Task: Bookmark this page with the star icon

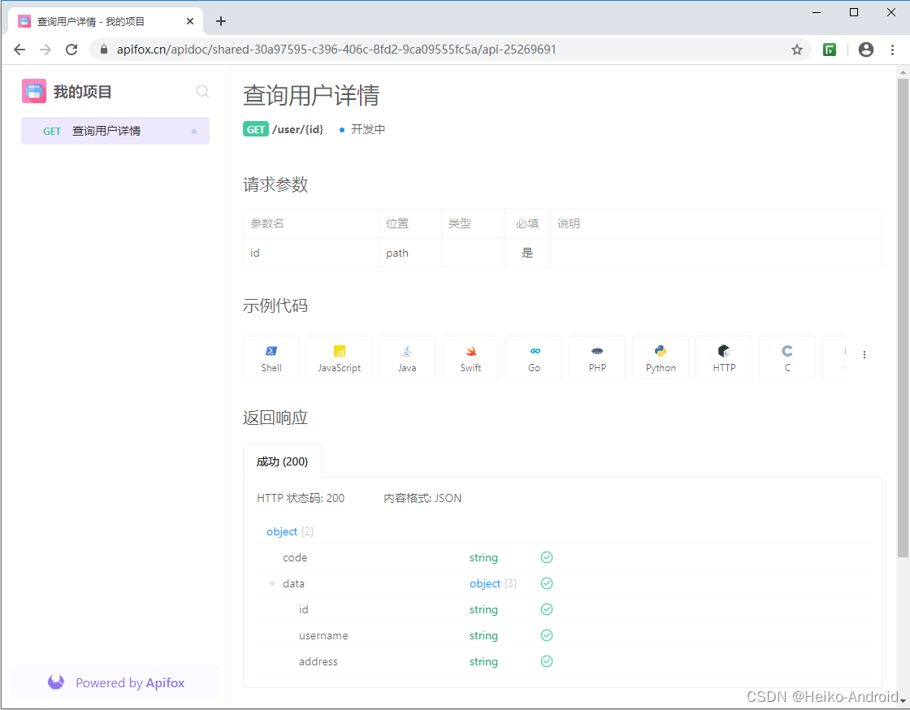Action: coord(797,50)
